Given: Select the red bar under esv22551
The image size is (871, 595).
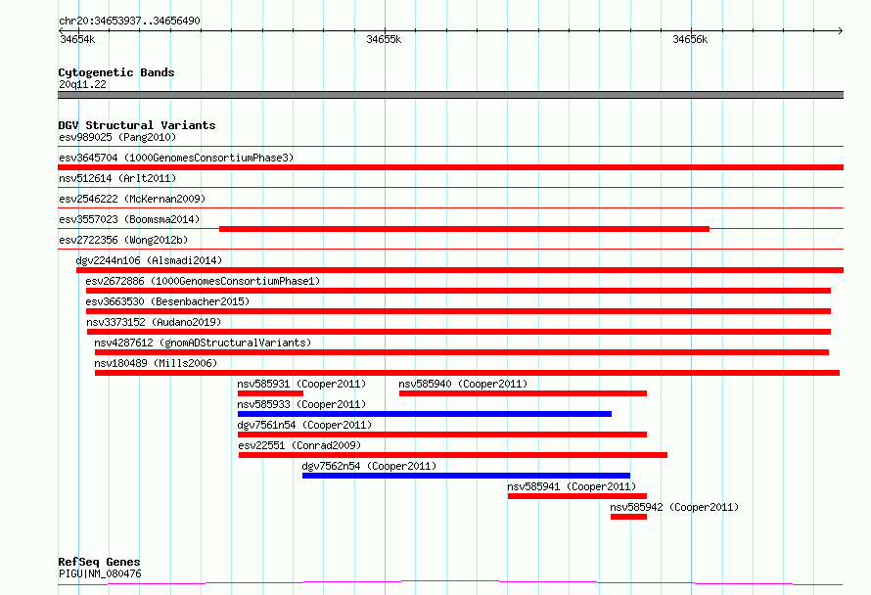Looking at the screenshot, I should pos(453,455).
